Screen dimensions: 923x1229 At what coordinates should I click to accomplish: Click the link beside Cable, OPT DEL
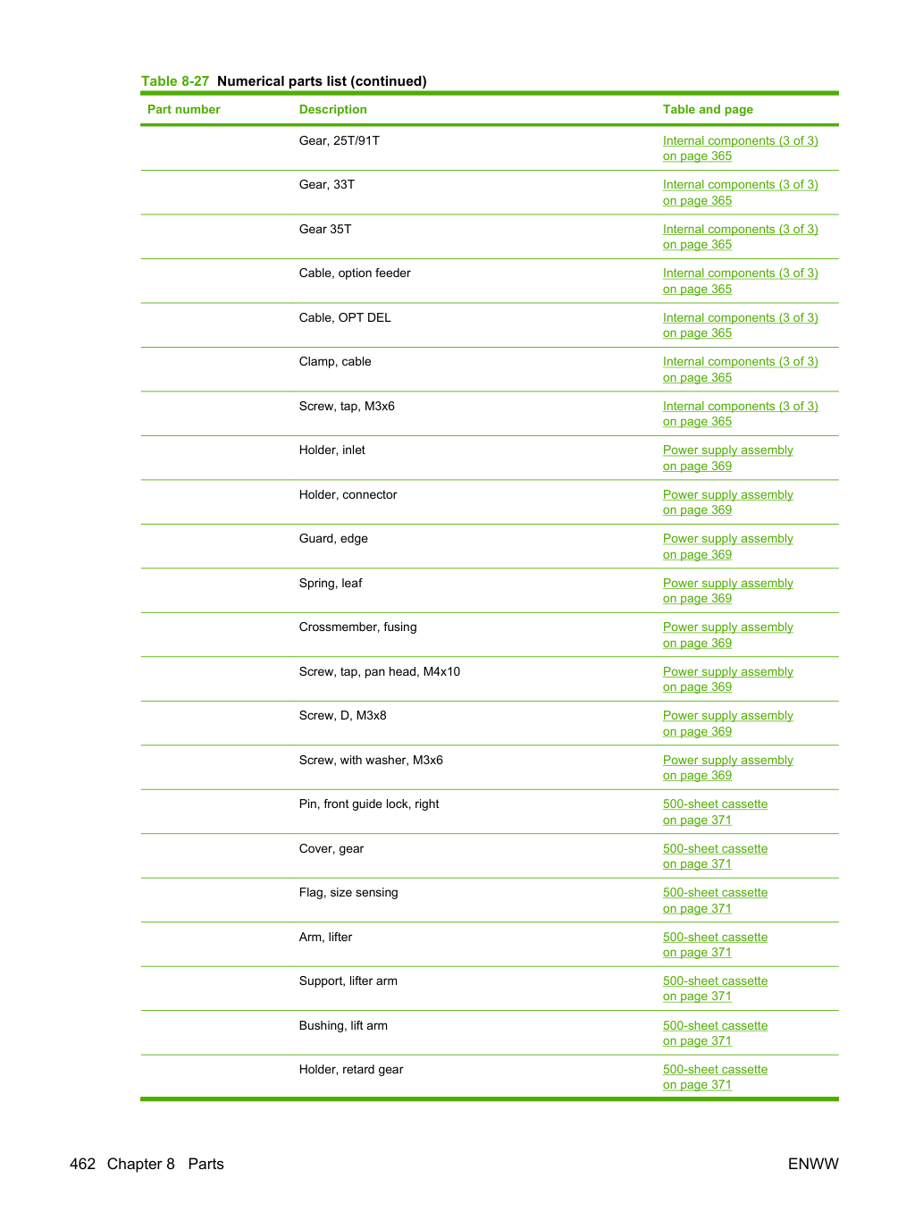(740, 325)
